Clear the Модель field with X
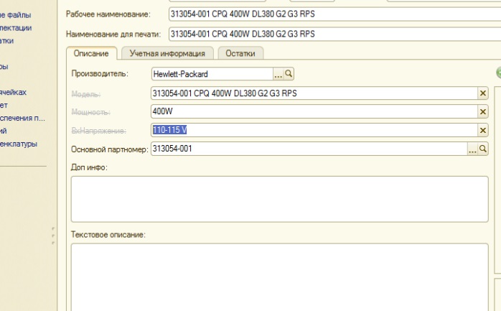 coord(483,93)
